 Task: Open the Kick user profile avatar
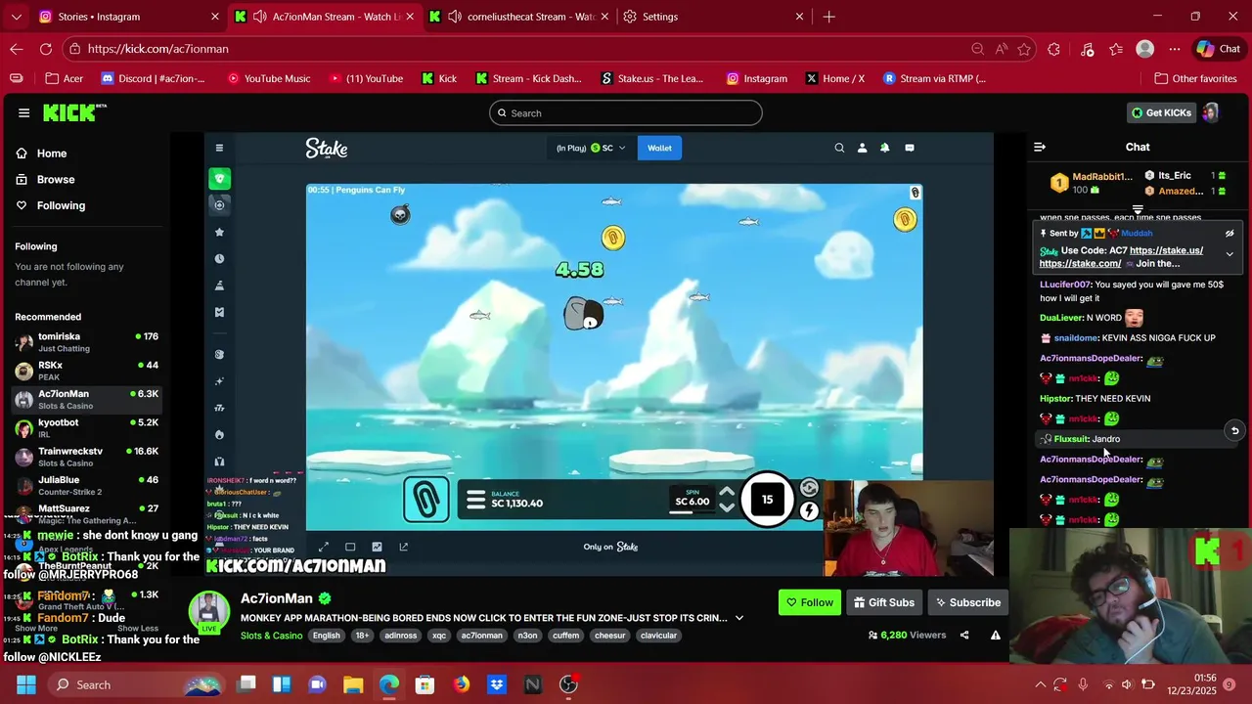pyautogui.click(x=1211, y=112)
